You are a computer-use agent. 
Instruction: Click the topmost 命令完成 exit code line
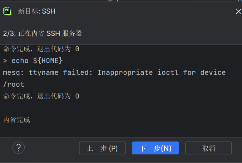41,49
